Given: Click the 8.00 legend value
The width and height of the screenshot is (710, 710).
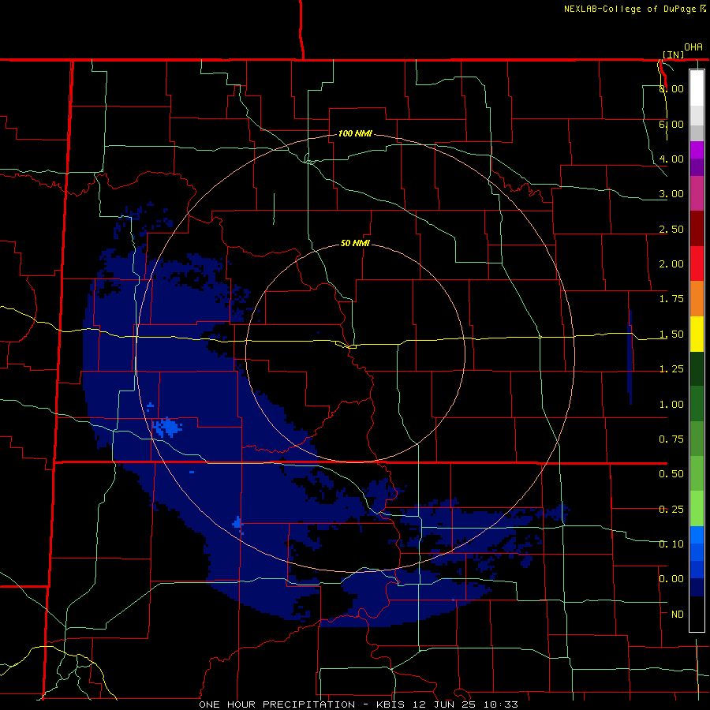Looking at the screenshot, I should (671, 88).
